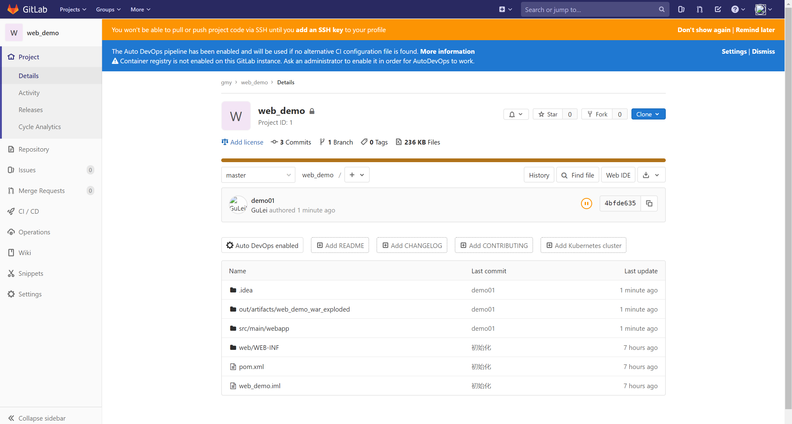Expand the master branch dropdown

pyautogui.click(x=258, y=175)
